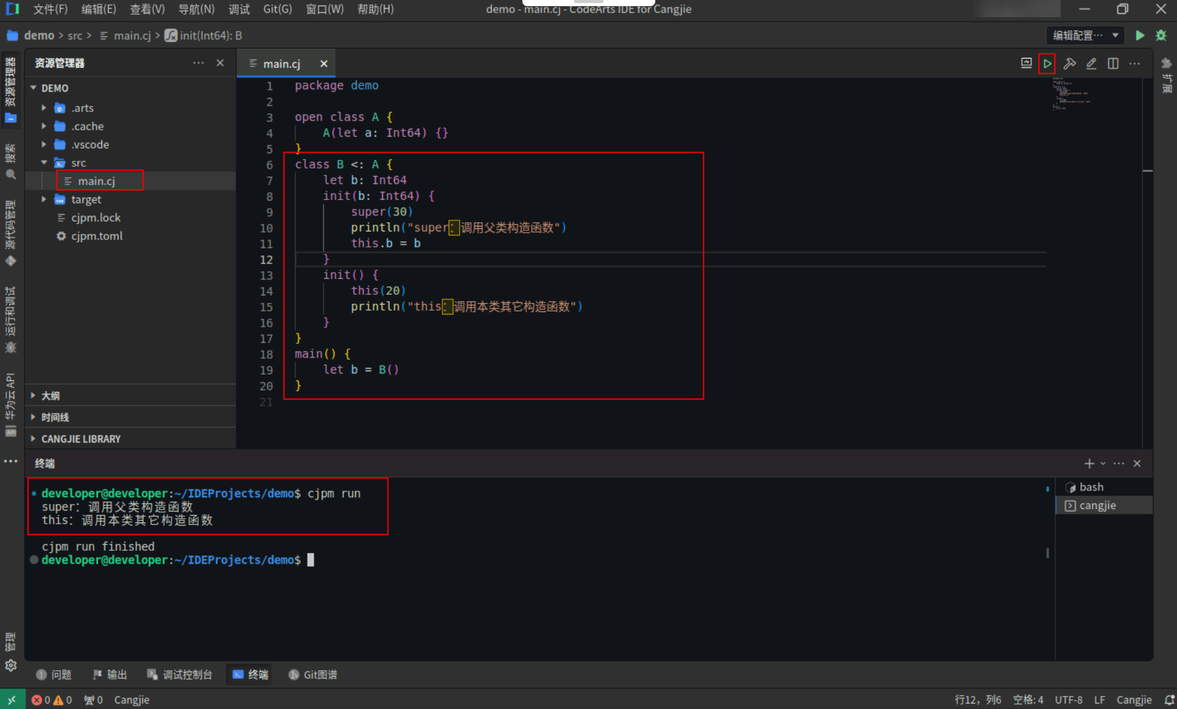Open new terminal profile dropdown arrow
This screenshot has width=1177, height=709.
[x=1103, y=463]
